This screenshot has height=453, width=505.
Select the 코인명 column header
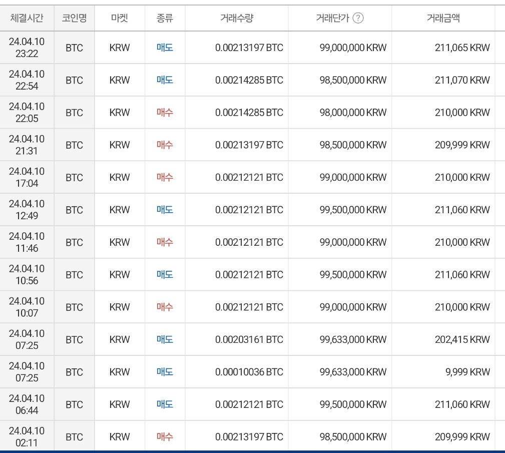tap(75, 18)
